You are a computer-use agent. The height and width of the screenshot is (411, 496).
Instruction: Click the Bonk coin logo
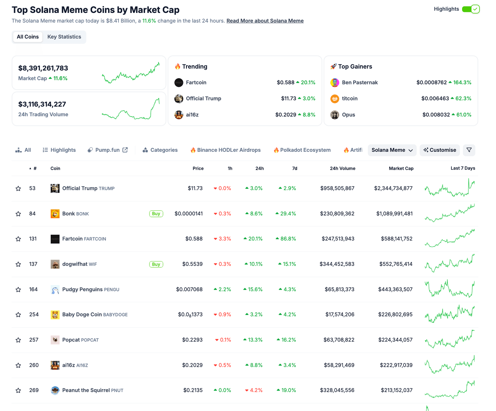55,214
